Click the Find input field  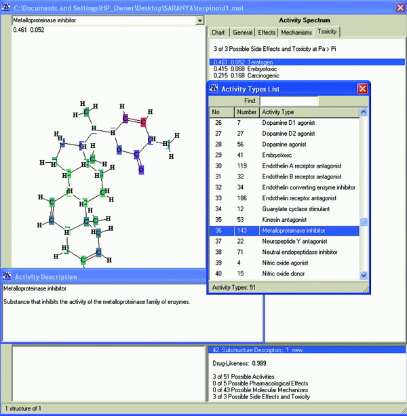coord(289,101)
